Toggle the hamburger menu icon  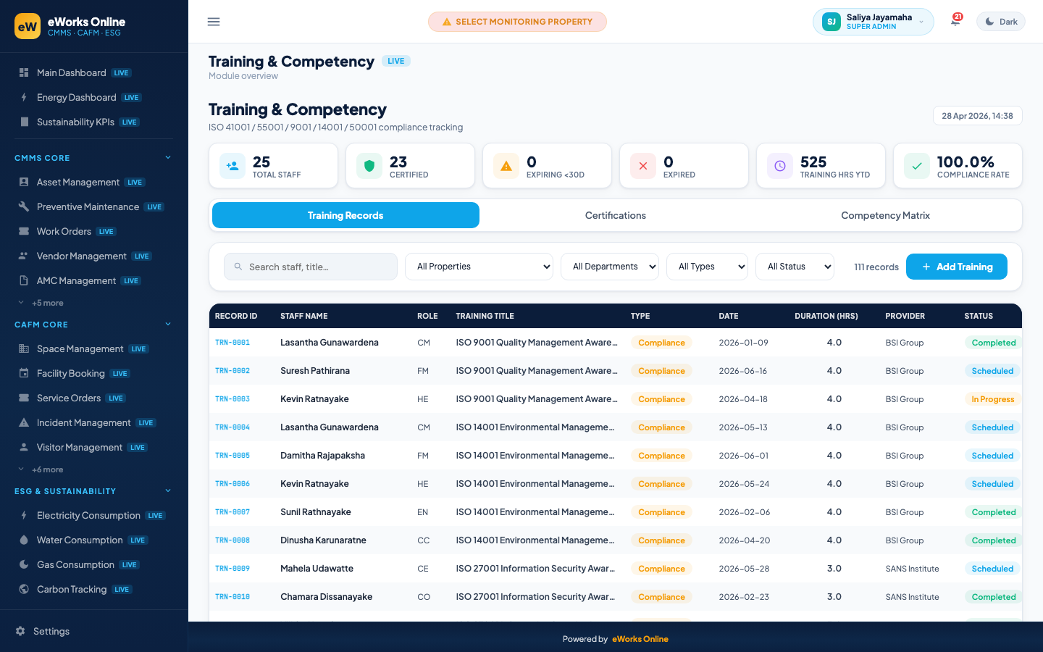click(214, 22)
